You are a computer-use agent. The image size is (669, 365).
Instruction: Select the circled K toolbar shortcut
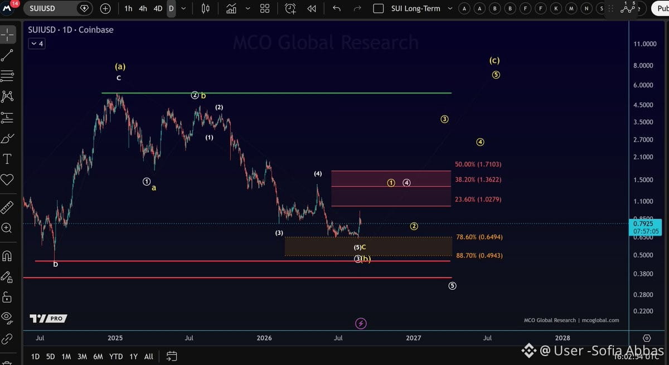(x=555, y=8)
